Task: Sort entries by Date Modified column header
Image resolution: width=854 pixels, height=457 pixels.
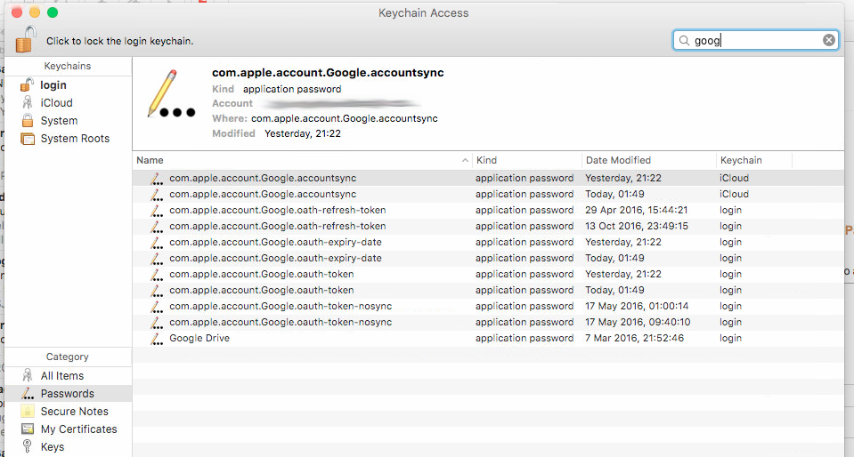Action: pos(648,160)
